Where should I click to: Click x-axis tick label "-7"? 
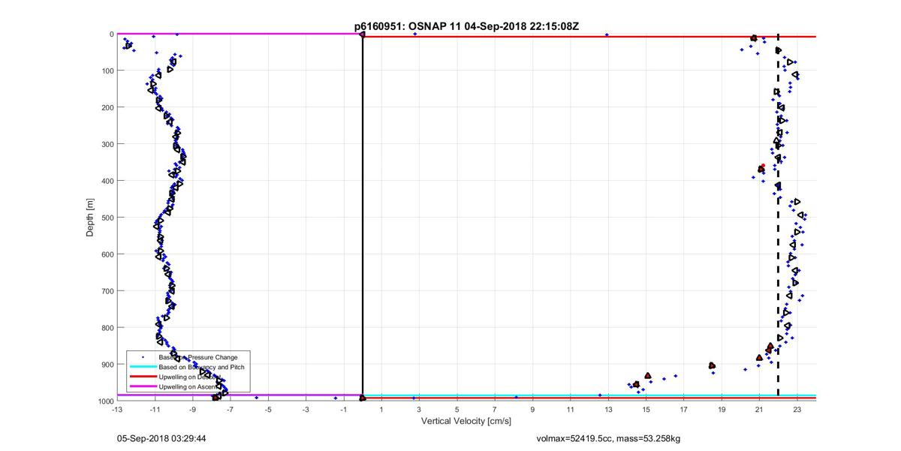(x=231, y=410)
